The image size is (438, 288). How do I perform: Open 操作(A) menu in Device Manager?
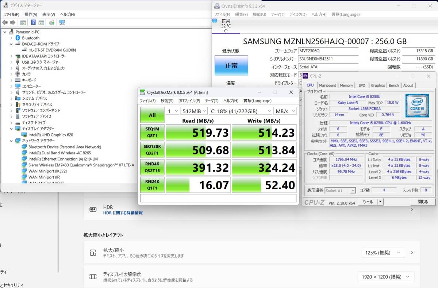[31, 14]
